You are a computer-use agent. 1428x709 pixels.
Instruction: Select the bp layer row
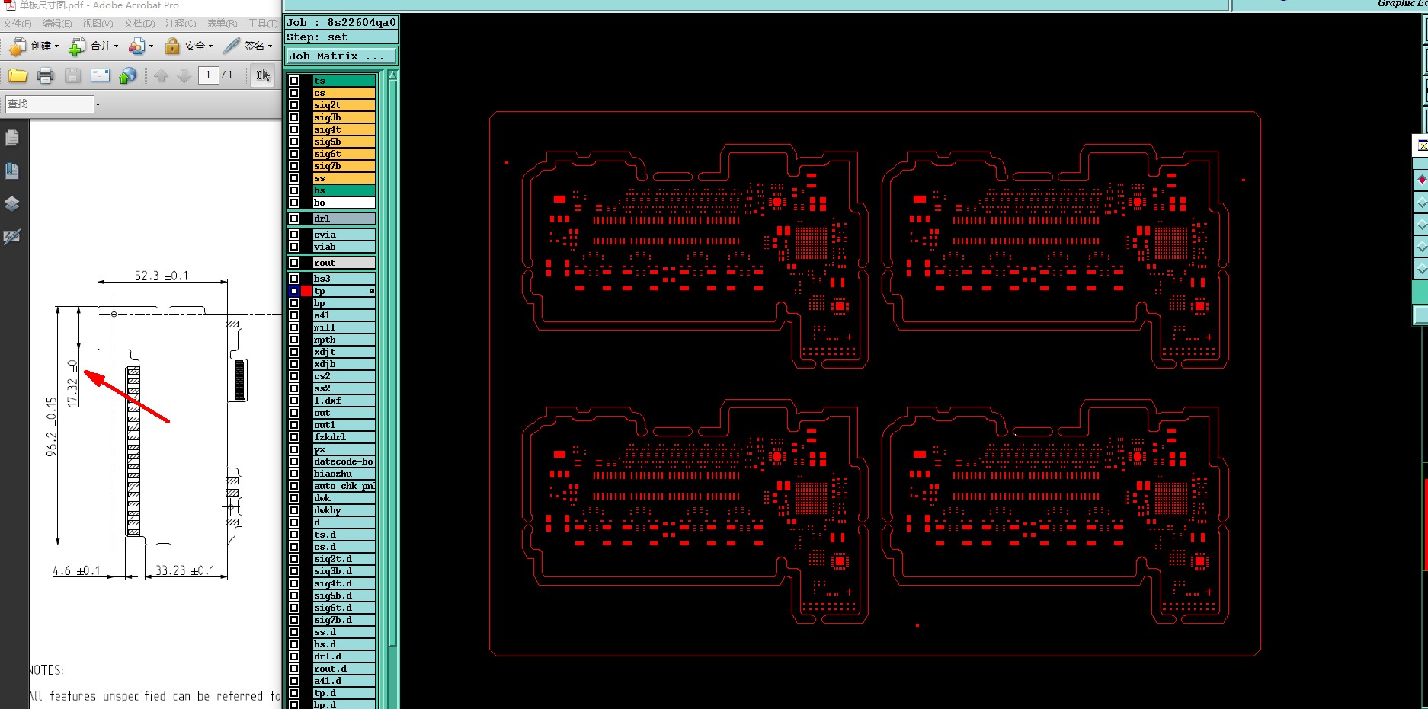[x=344, y=303]
